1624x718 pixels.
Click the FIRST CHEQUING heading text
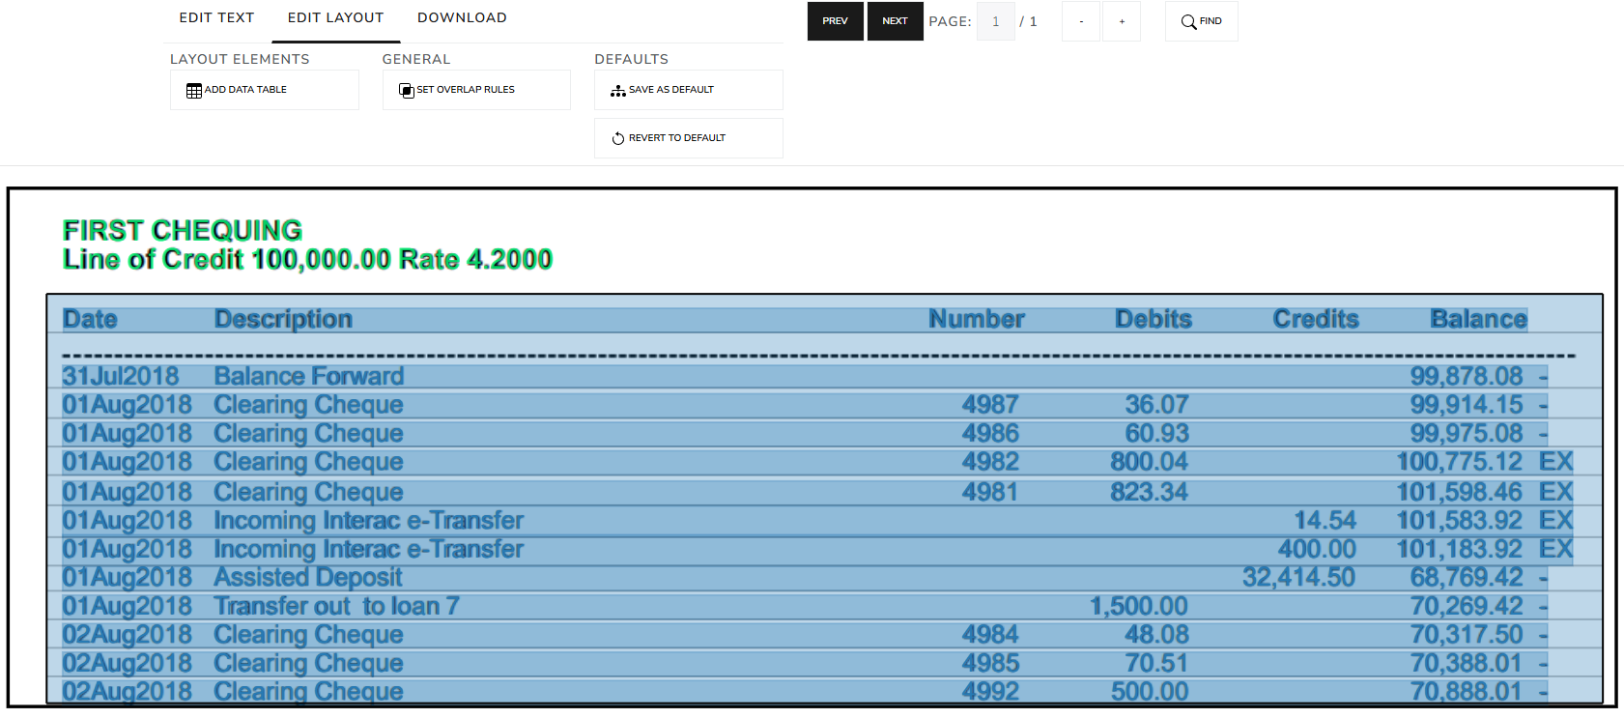(x=183, y=231)
